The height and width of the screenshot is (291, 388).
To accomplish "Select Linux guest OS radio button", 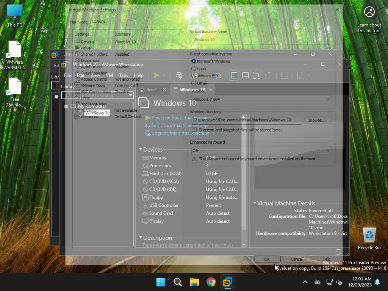I will click(194, 69).
